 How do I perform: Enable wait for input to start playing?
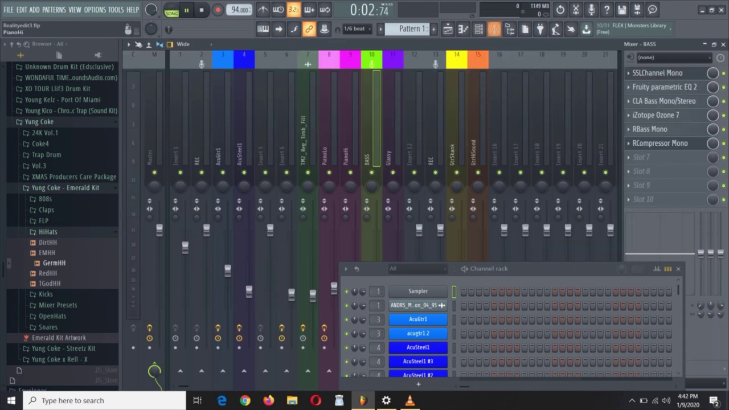tap(278, 10)
